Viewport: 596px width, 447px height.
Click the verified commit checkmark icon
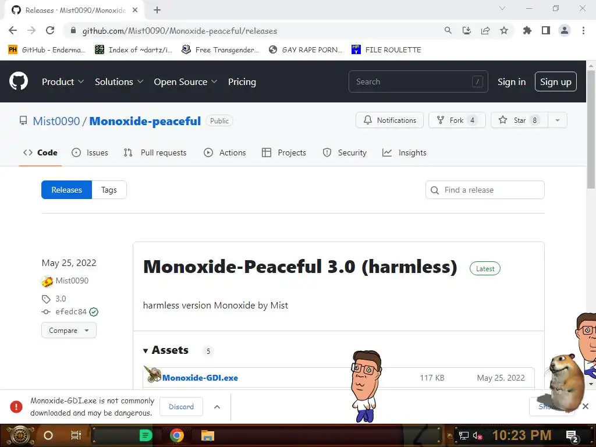[94, 312]
